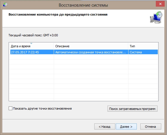This screenshot has width=167, height=135.
Task: Enable Показать другие точки восстановления checkbox
Action: click(10, 108)
